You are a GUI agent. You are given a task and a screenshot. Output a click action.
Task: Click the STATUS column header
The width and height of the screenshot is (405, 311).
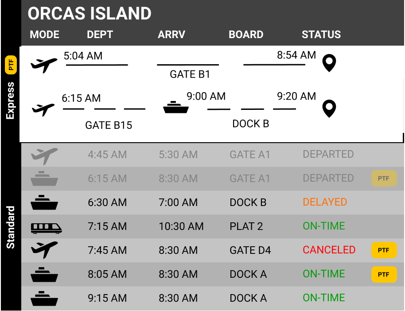click(x=321, y=35)
